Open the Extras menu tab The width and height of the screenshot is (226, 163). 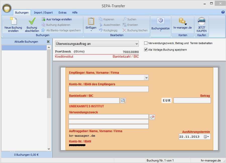62,12
